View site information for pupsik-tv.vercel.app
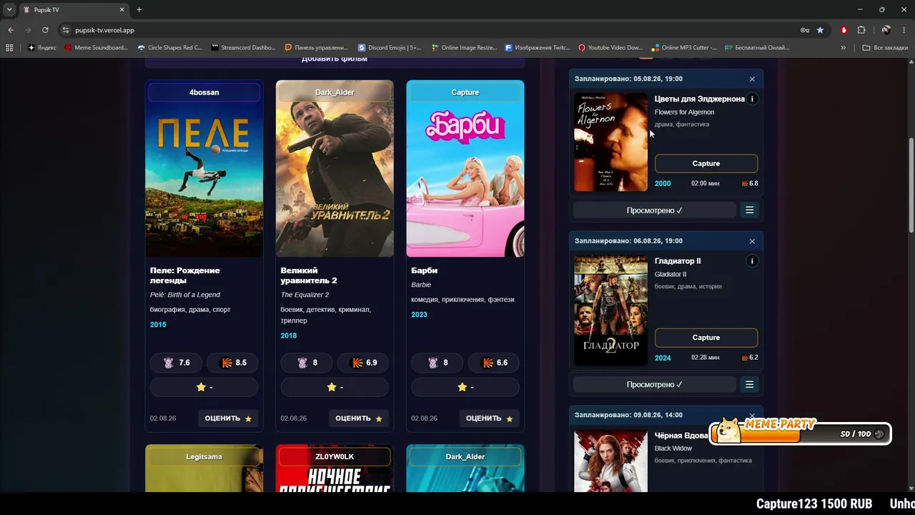 pos(66,30)
